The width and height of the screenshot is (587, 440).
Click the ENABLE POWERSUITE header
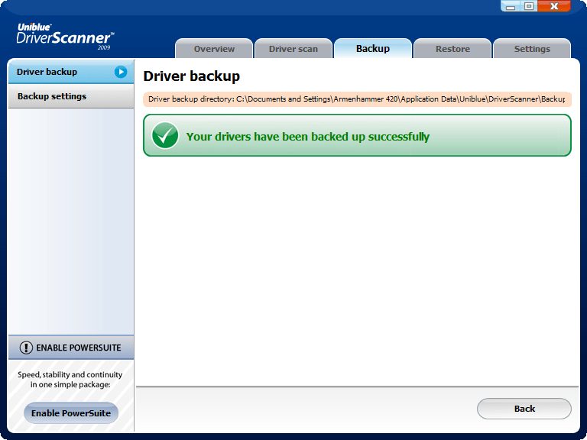click(71, 348)
